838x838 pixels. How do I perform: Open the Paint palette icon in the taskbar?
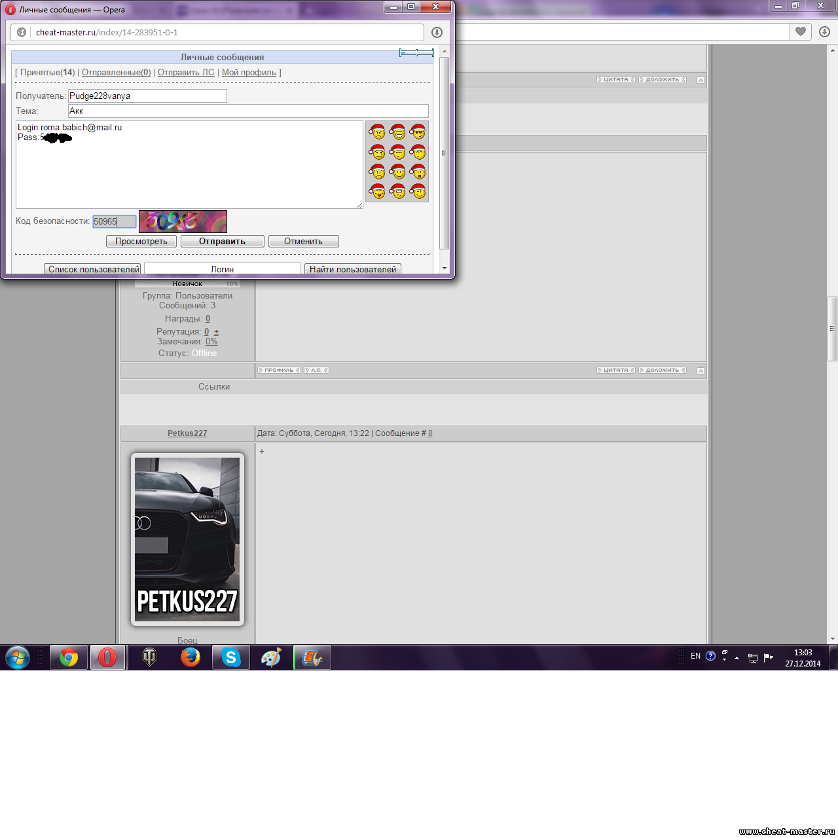tap(271, 657)
